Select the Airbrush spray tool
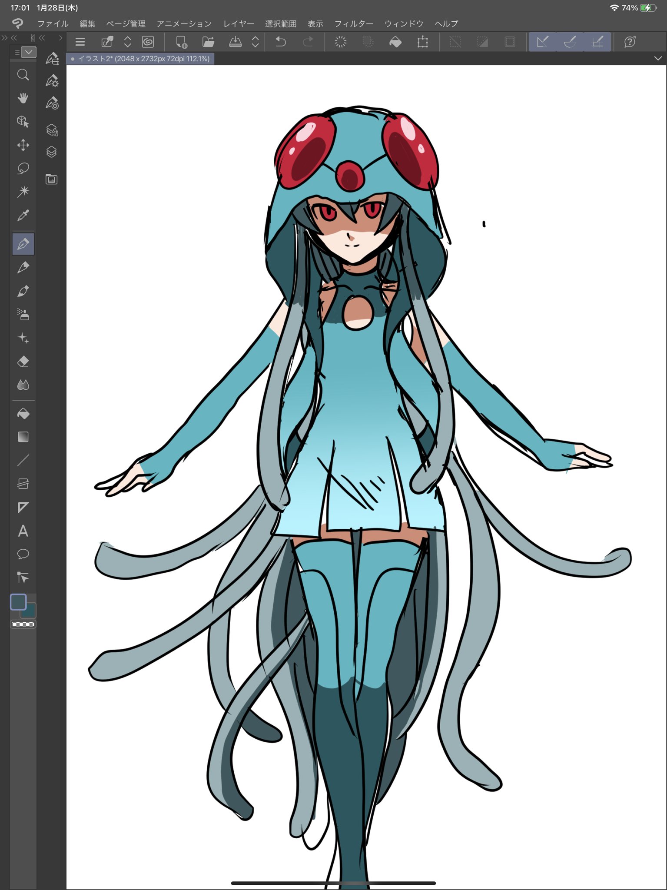The width and height of the screenshot is (667, 890). pyautogui.click(x=23, y=314)
